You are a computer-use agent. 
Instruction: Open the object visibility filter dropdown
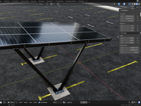click(115, 4)
